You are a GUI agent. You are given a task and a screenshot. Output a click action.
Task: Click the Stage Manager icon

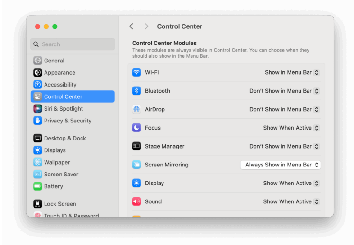tap(136, 146)
